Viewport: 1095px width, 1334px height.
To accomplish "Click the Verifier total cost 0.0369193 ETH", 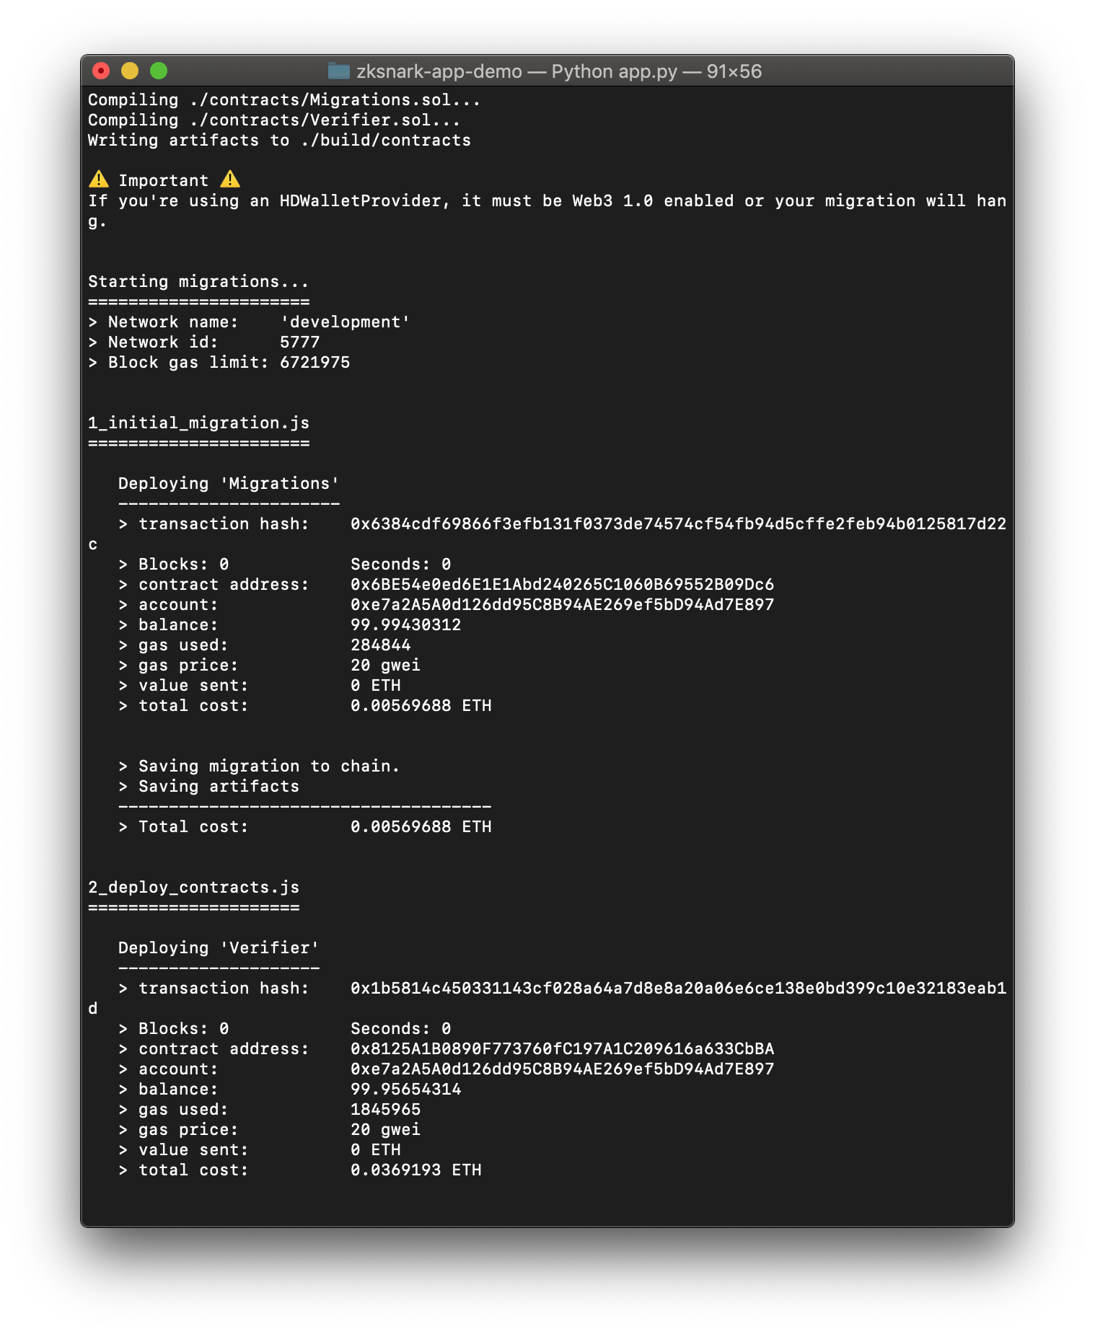I will point(415,1170).
